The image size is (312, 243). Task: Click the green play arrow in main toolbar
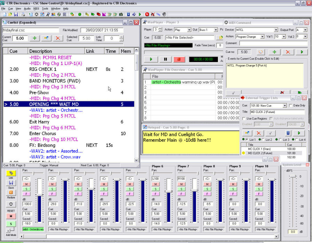pos(140,14)
